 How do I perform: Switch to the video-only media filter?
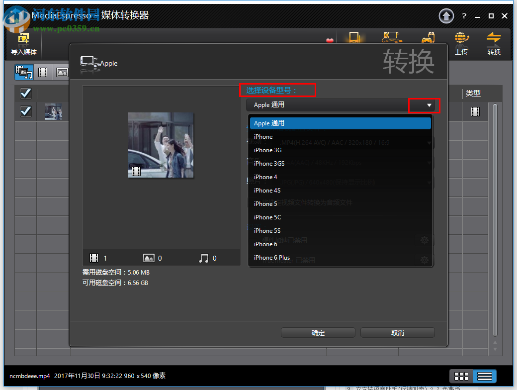(43, 72)
